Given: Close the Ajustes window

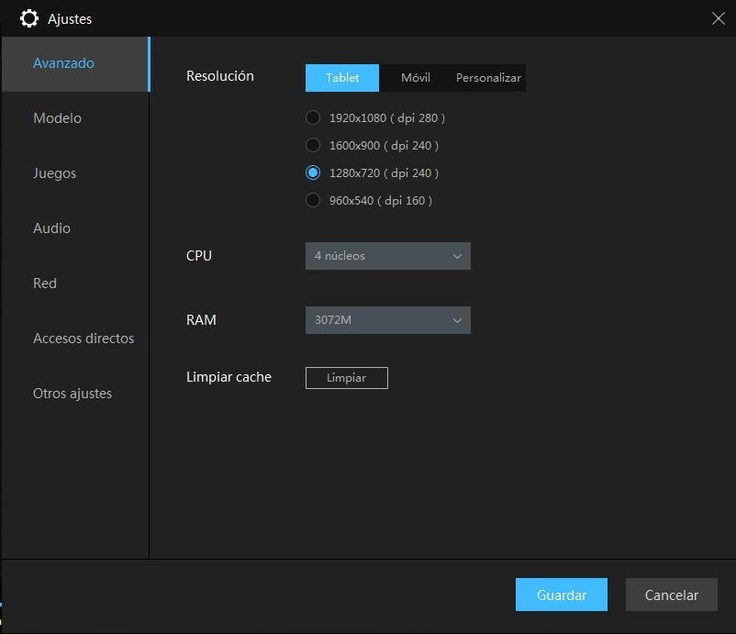Looking at the screenshot, I should coord(718,18).
